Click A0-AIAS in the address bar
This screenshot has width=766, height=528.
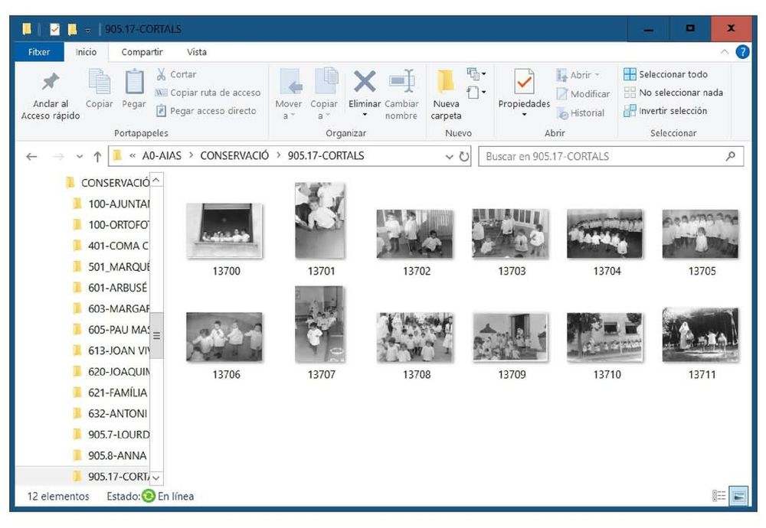click(162, 155)
